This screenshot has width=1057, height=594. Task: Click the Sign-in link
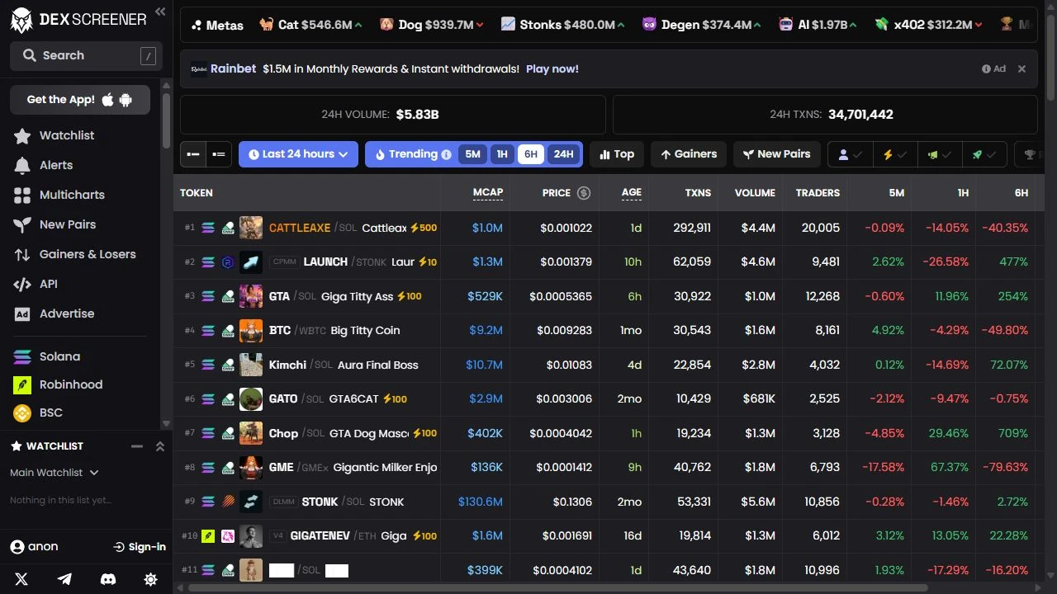[x=139, y=547]
